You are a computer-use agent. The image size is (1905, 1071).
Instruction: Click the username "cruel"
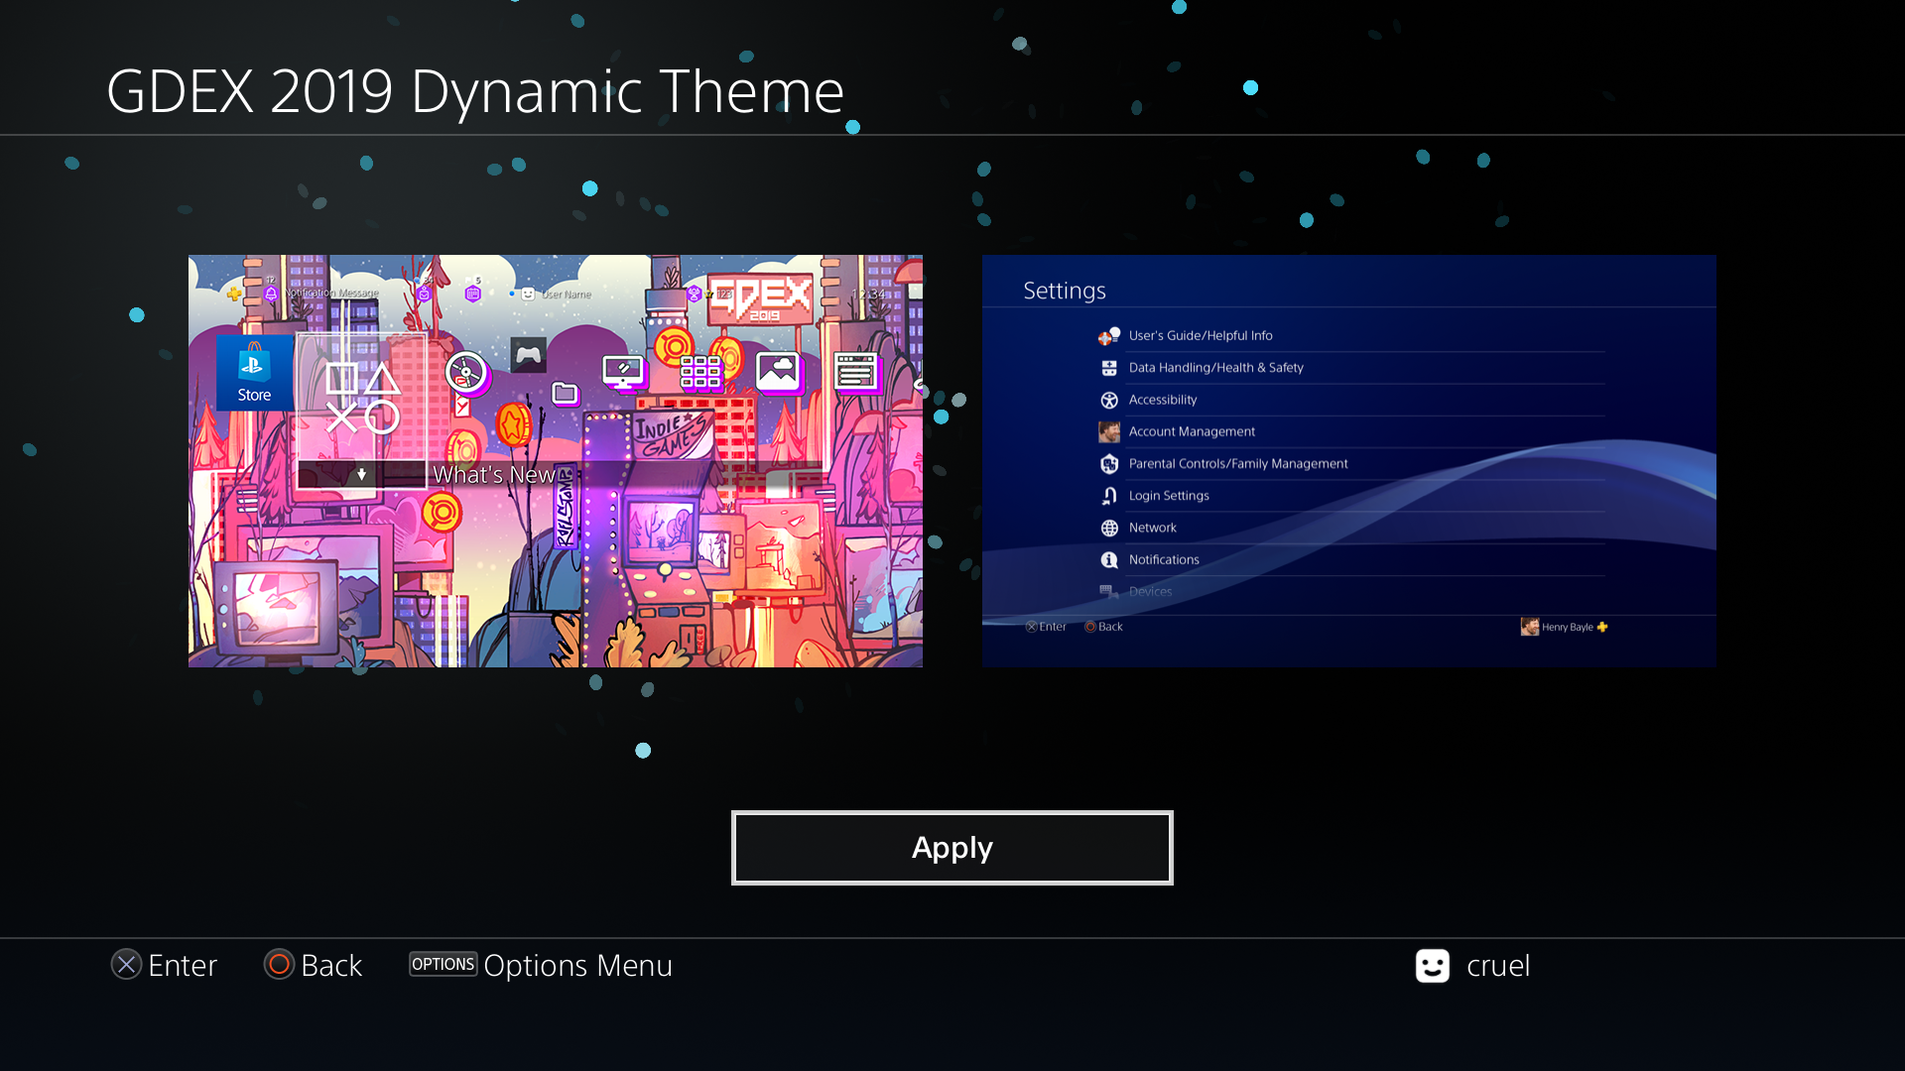pyautogui.click(x=1498, y=966)
